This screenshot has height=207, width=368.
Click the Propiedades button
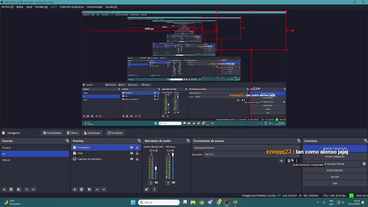point(52,133)
